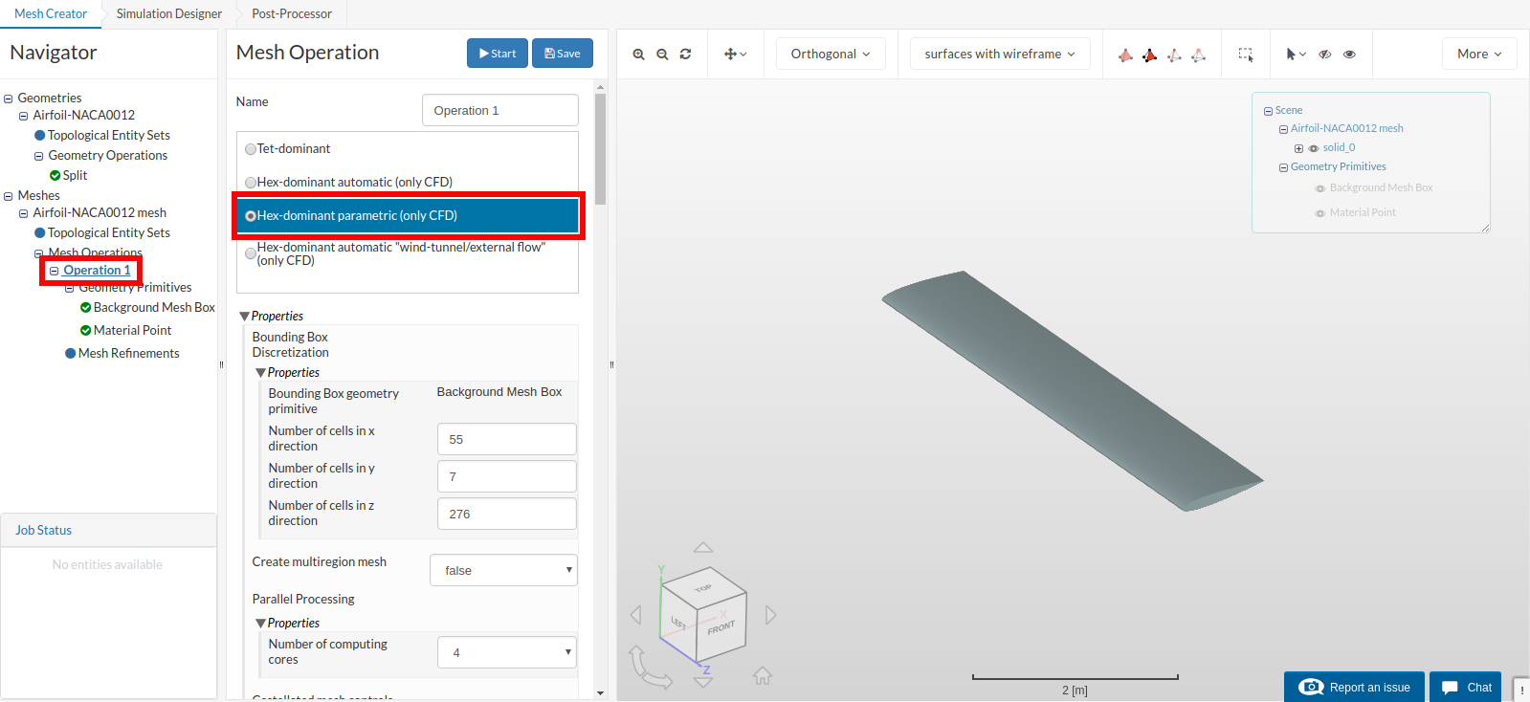Screen dimensions: 1530x702
Task: Open the Orthogonal projection dropdown
Action: click(x=831, y=55)
